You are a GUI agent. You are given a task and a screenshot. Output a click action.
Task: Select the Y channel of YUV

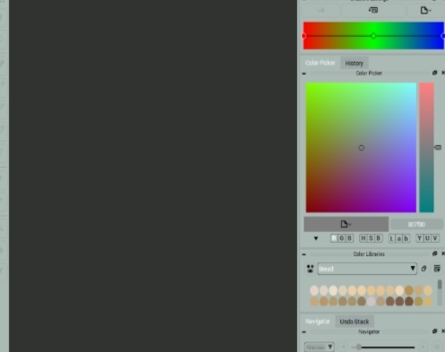point(420,238)
